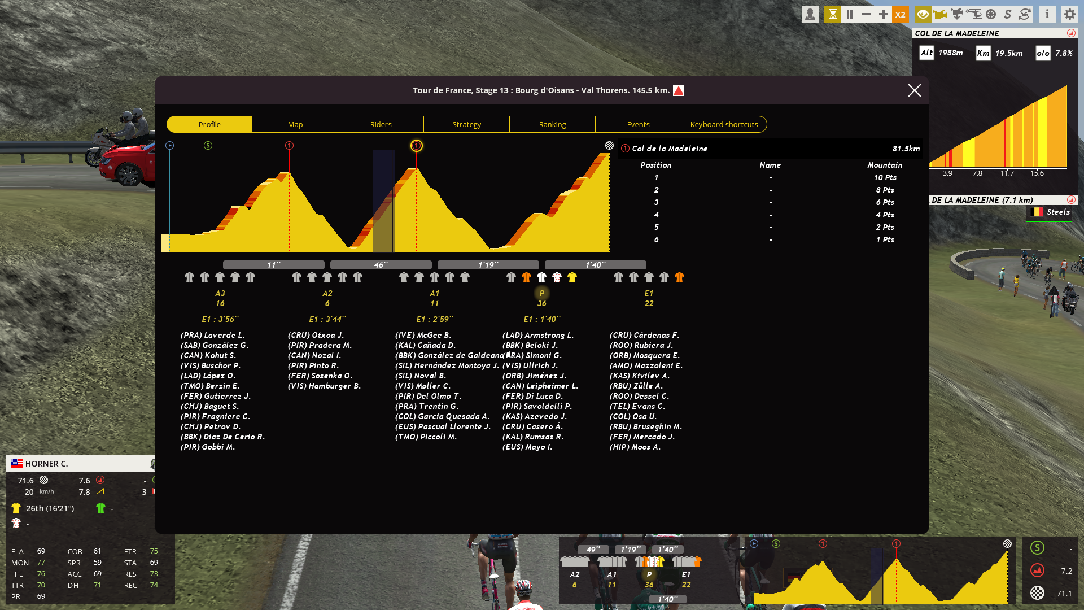Select the green sprint marker on the profile
The image size is (1084, 610).
(x=208, y=146)
